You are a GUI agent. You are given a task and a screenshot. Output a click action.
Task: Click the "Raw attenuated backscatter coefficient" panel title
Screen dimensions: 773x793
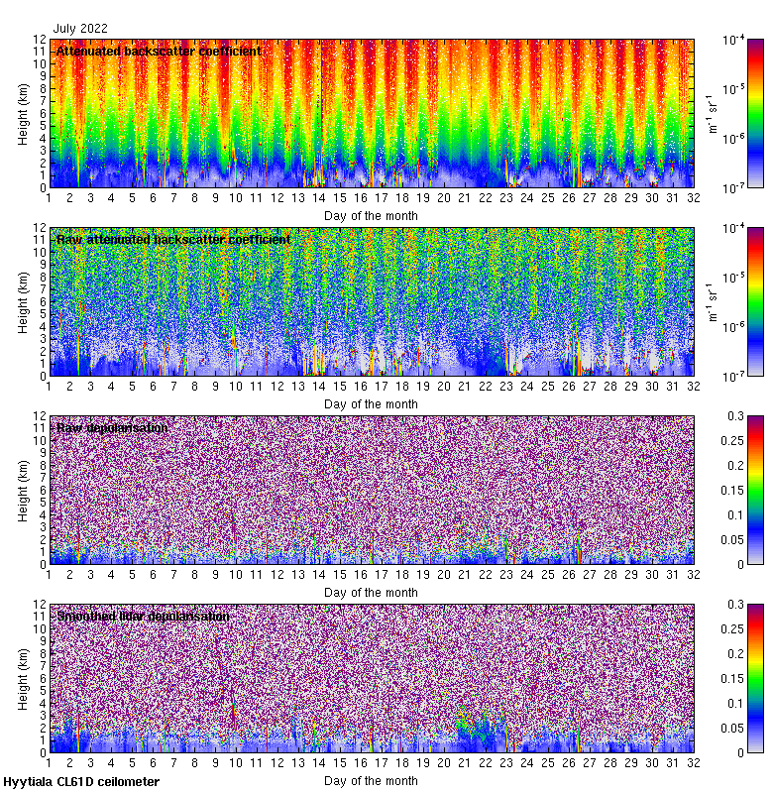click(x=173, y=240)
